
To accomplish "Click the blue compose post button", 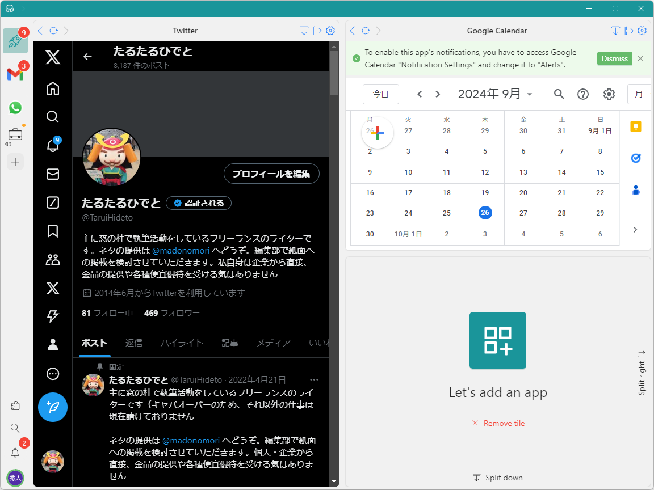I will [53, 407].
